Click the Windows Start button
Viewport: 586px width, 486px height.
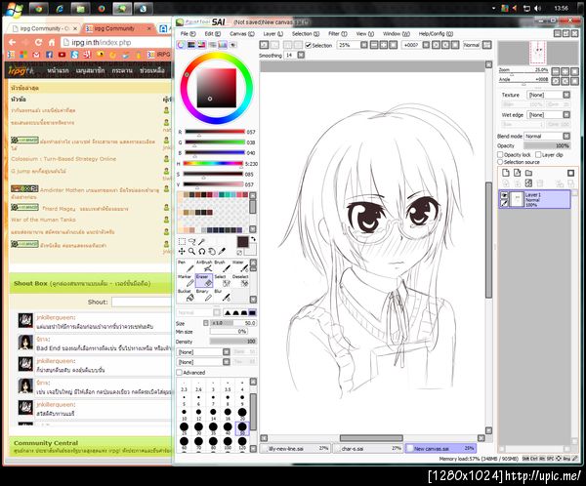(14, 9)
